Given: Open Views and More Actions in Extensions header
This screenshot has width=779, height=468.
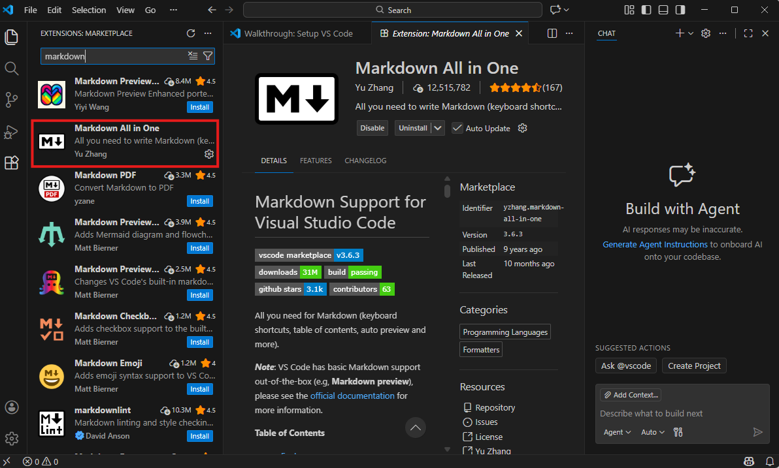Looking at the screenshot, I should pyautogui.click(x=208, y=33).
